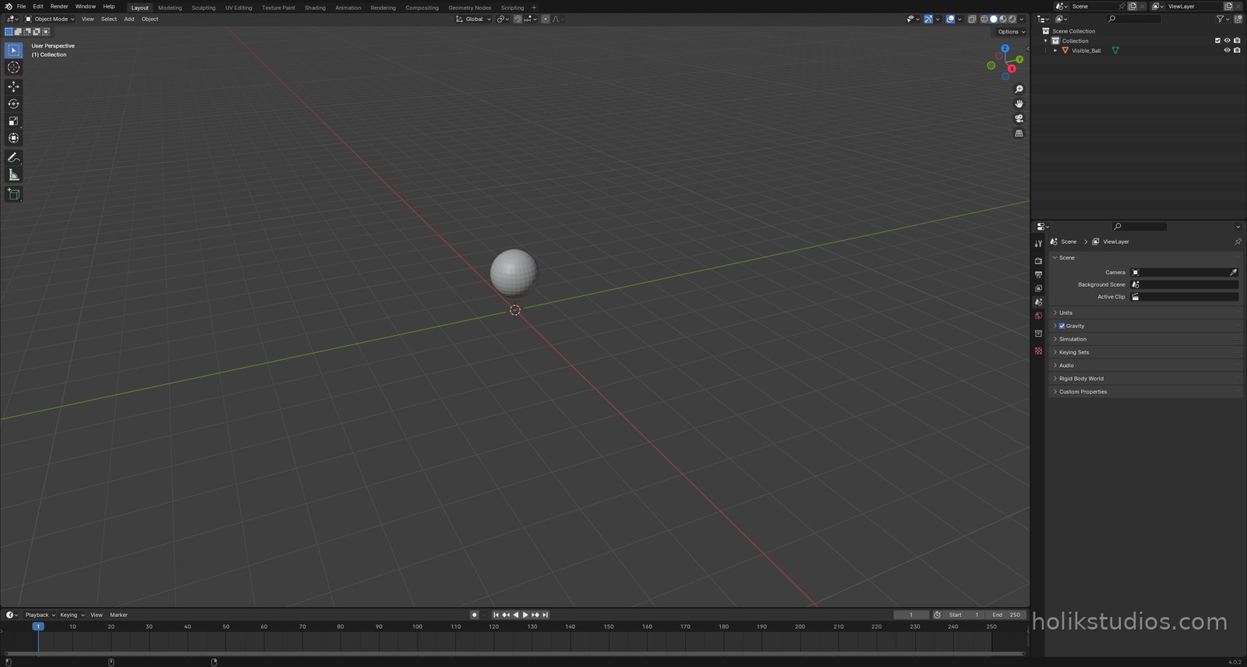Open the Render menu
The height and width of the screenshot is (667, 1247).
(x=59, y=6)
